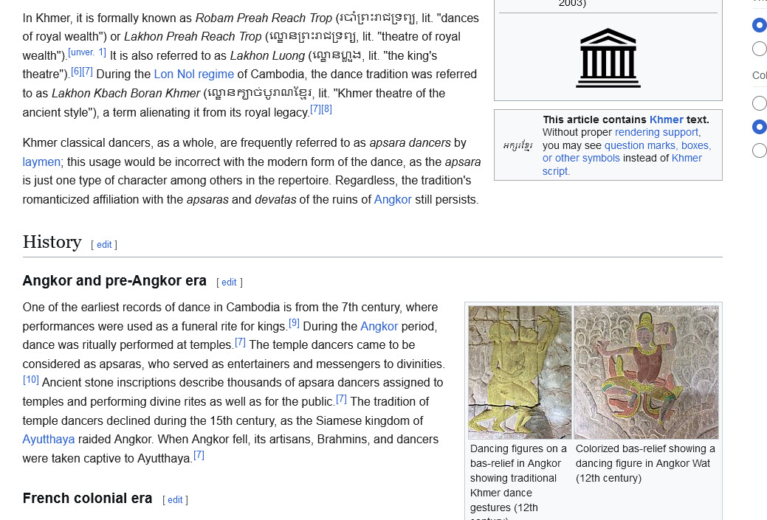This screenshot has width=767, height=520.
Task: Click the 'French colonial era' heading
Action: [88, 499]
